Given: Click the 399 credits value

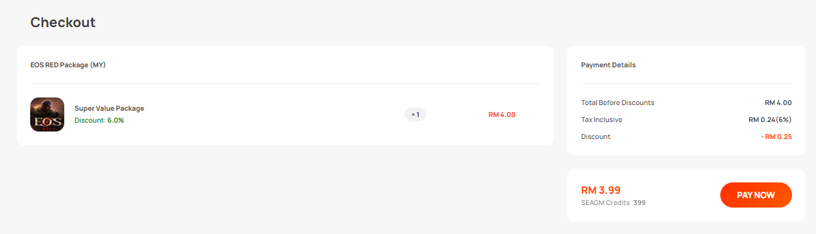Looking at the screenshot, I should pos(640,203).
